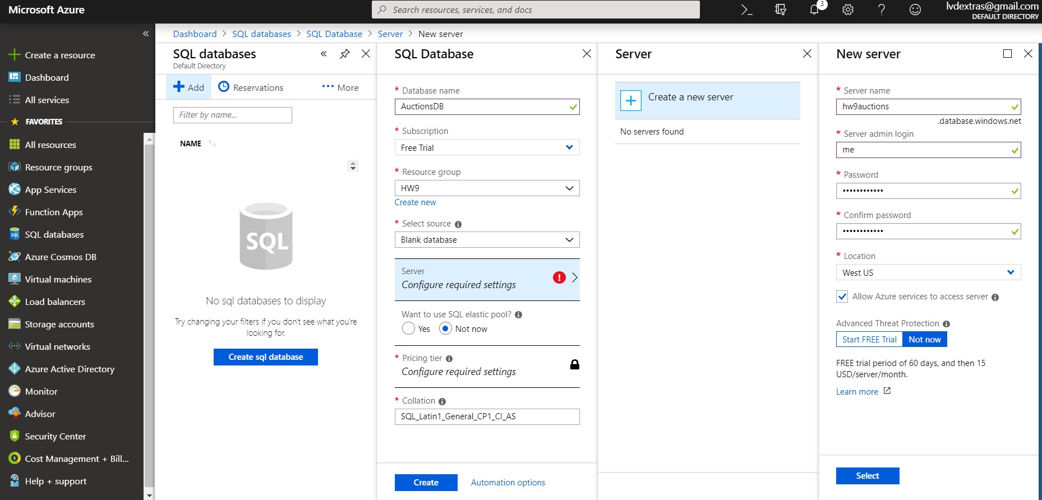Select Not now elastic pool option
Image resolution: width=1042 pixels, height=500 pixels.
click(445, 328)
